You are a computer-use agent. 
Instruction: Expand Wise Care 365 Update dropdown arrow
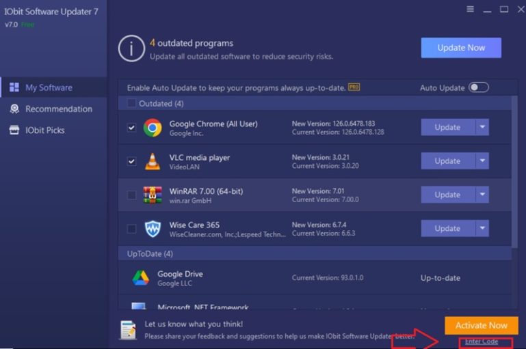coord(482,228)
